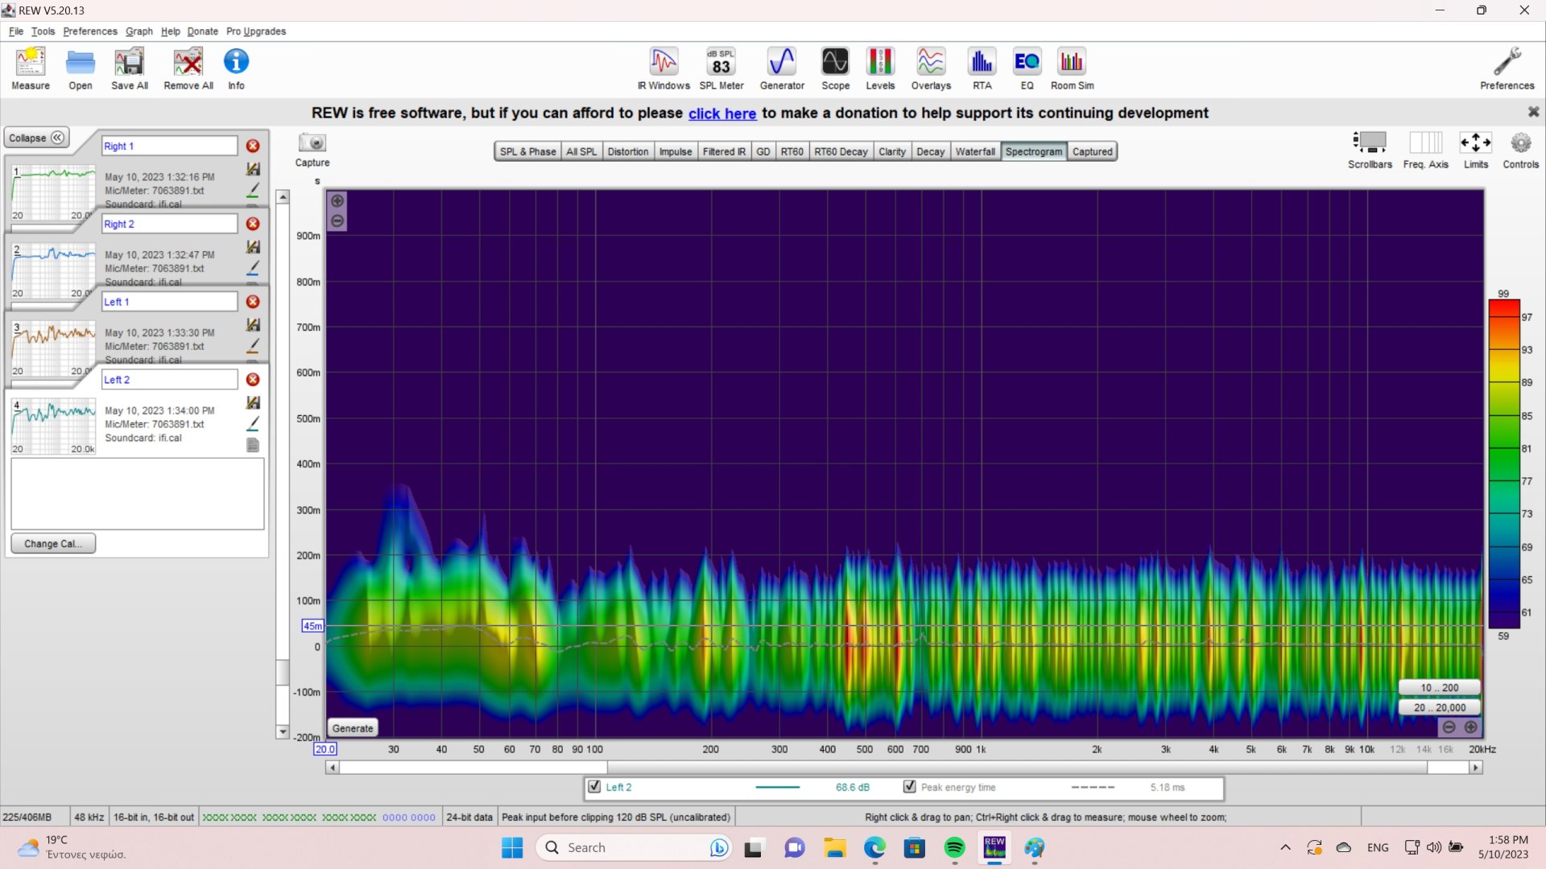This screenshot has width=1546, height=869.
Task: Open the Pro Upgrades menu
Action: click(x=256, y=31)
